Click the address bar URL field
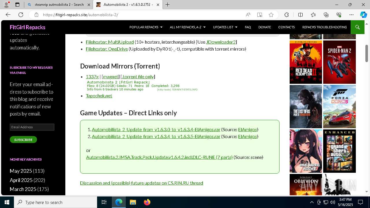Screen dimensions: 370x208 point(142,15)
